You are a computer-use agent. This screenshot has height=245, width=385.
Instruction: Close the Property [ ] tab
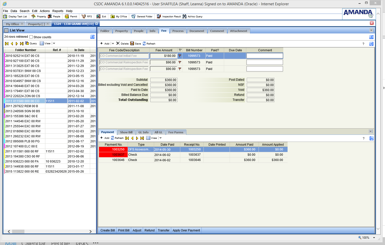coord(48,24)
